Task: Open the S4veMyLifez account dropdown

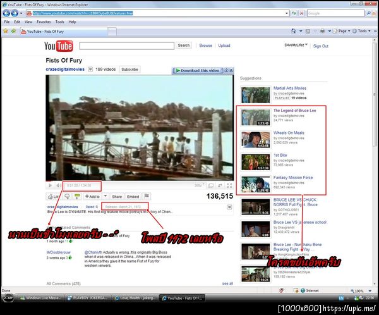Action: coord(296,45)
